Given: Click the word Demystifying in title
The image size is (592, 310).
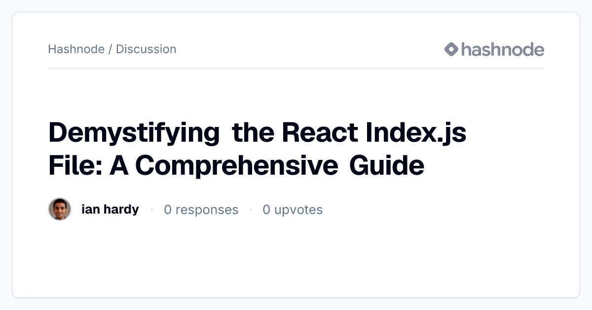Looking at the screenshot, I should (x=134, y=133).
